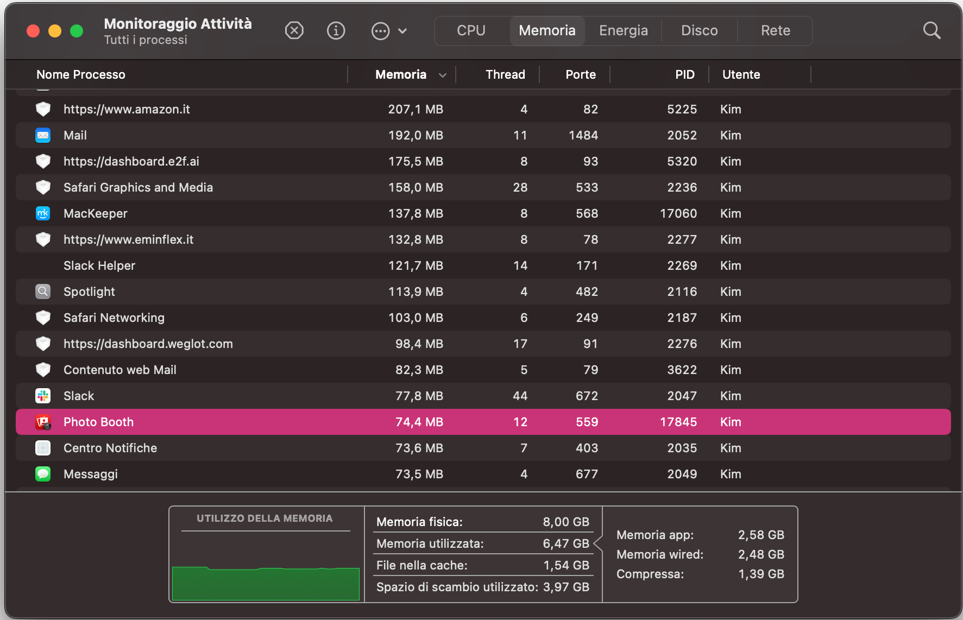963x620 pixels.
Task: Click the Photo Booth process name
Action: [x=98, y=422]
